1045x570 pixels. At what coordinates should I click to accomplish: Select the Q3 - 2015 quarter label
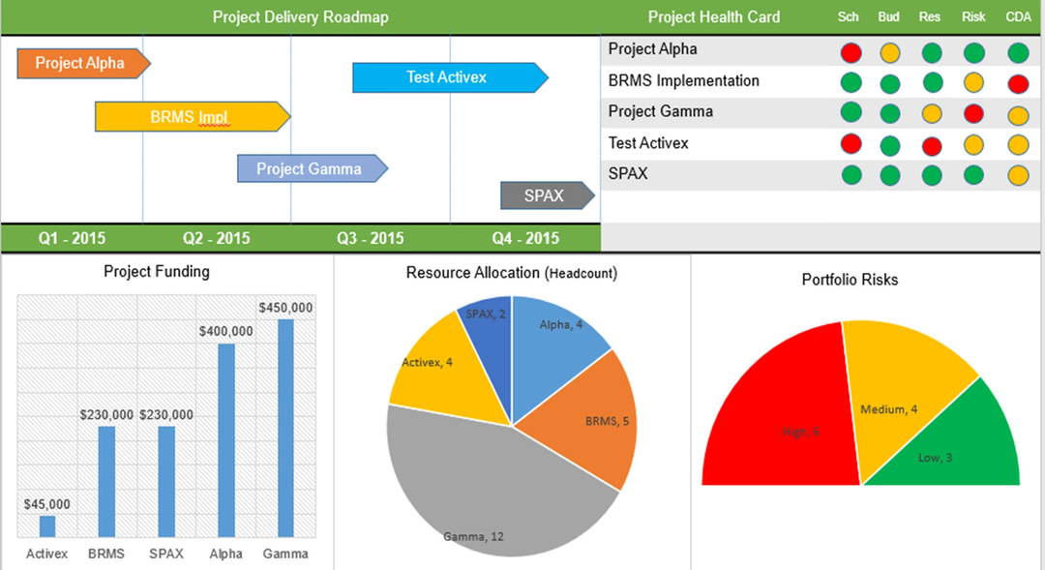click(371, 238)
